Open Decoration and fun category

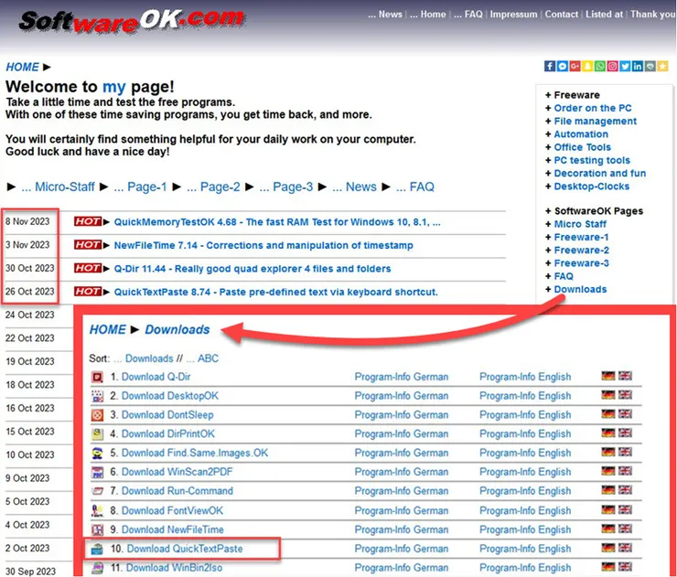tap(600, 173)
